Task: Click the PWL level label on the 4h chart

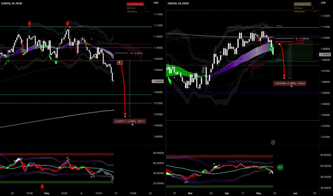Action: 80,59
